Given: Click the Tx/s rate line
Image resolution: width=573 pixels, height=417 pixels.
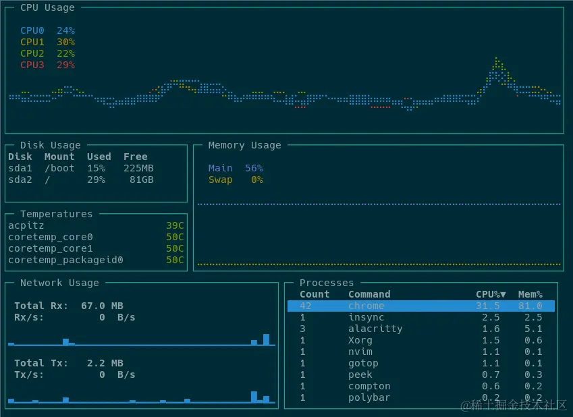Looking at the screenshot, I should [74, 374].
